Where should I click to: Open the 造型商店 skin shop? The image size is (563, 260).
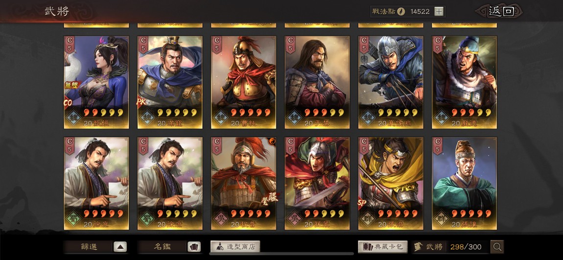coord(235,247)
